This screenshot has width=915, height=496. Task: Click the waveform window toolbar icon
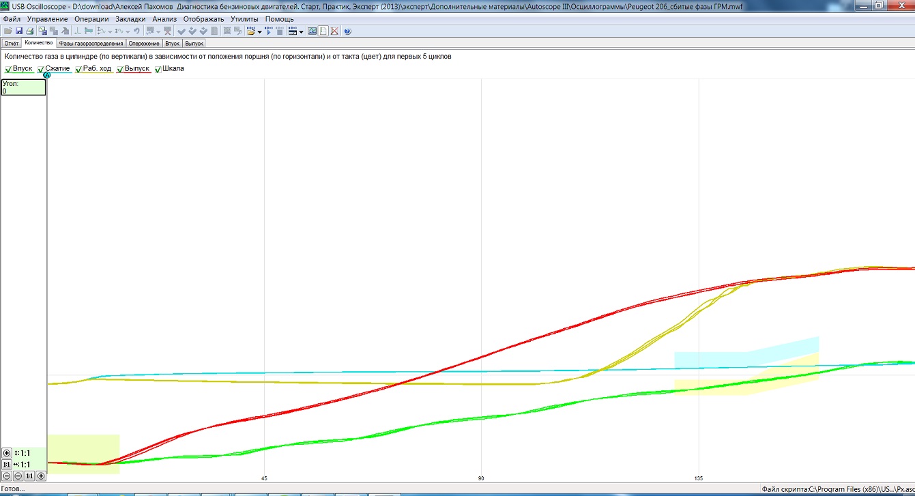313,31
